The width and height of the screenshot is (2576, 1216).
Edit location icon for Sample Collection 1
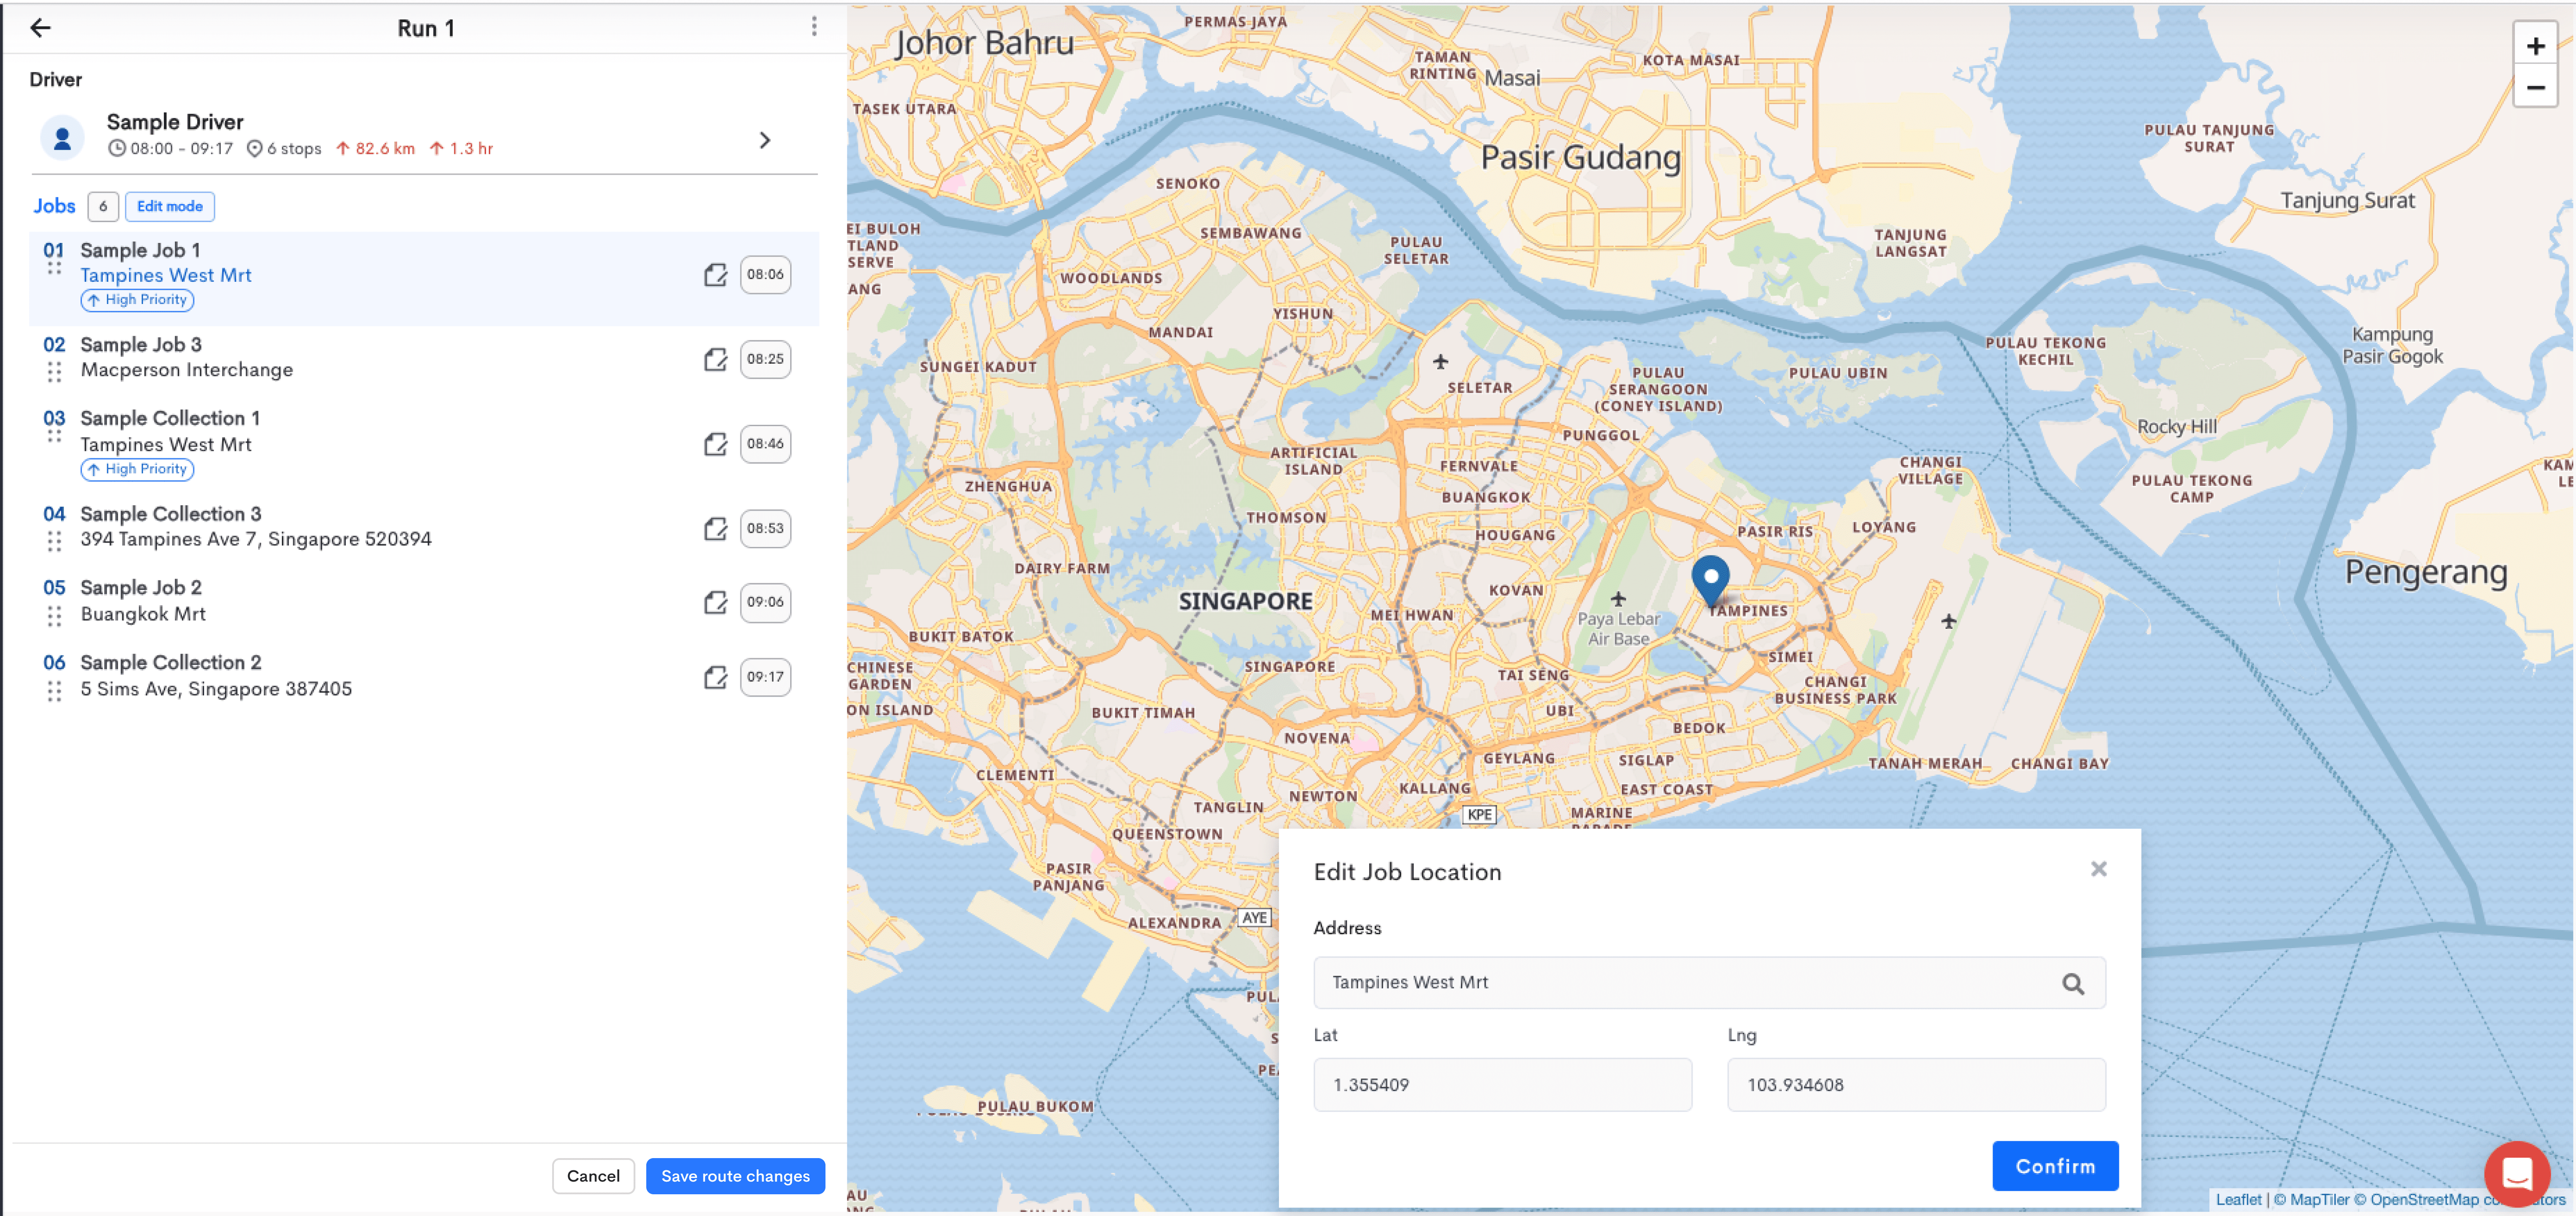(715, 444)
